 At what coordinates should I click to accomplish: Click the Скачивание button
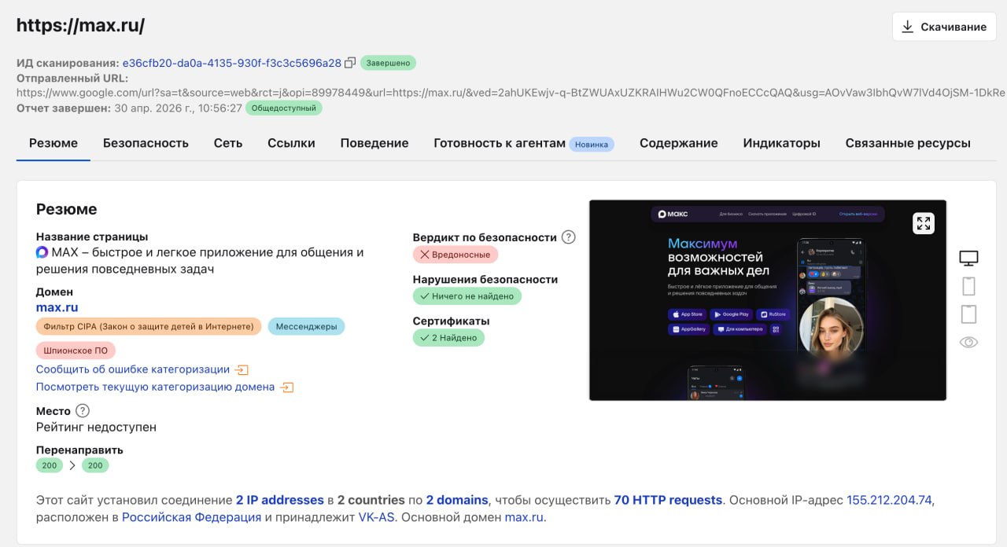pos(943,26)
